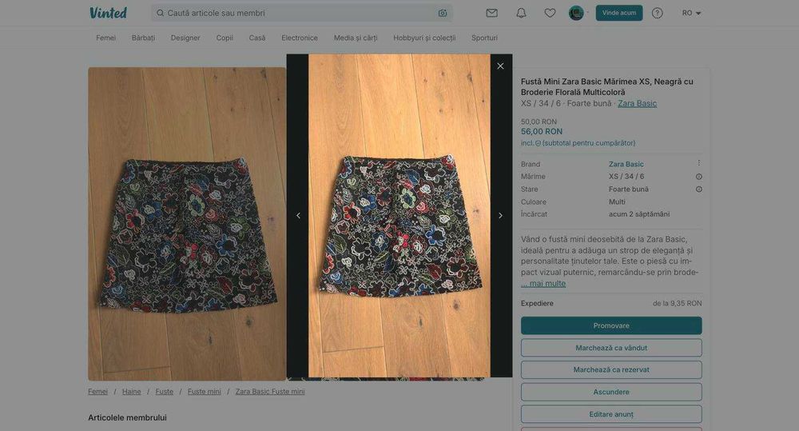Screen dimensions: 799x431
Task: Click Marchează ca vândut button
Action: coord(611,348)
